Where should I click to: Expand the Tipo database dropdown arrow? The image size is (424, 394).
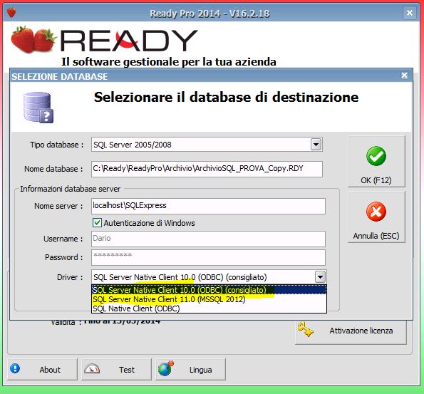(316, 145)
